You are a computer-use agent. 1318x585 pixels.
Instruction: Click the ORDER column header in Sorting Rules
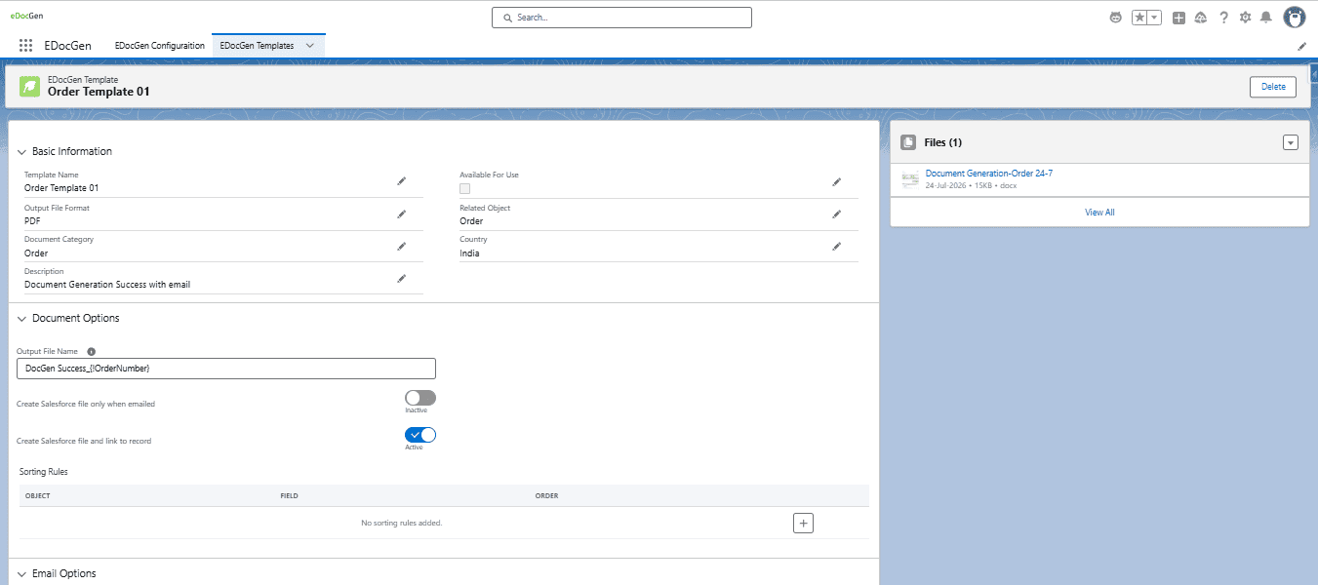[546, 496]
